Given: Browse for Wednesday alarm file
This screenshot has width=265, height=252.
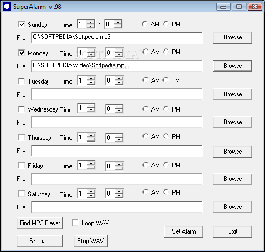Looking at the screenshot, I should pos(232,122).
